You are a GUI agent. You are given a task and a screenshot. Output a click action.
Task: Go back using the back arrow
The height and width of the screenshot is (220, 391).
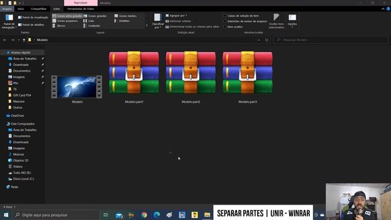pos(5,40)
